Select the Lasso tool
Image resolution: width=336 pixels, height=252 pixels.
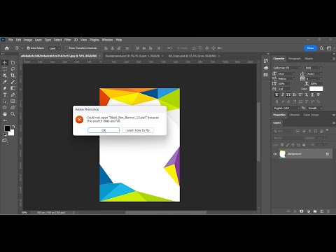13,69
